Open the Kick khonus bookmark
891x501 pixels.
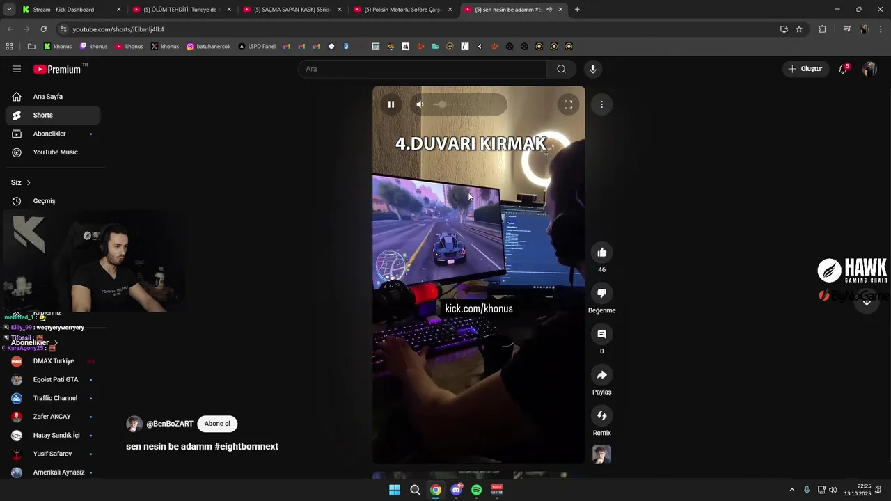pos(58,47)
